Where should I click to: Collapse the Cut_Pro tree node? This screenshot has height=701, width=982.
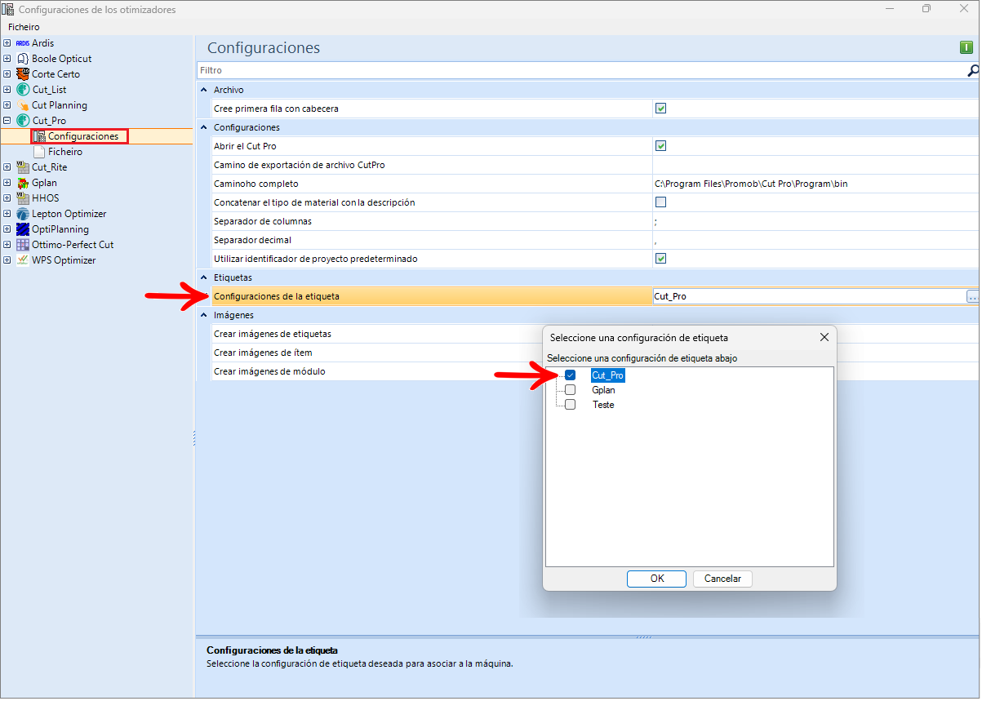tap(7, 121)
